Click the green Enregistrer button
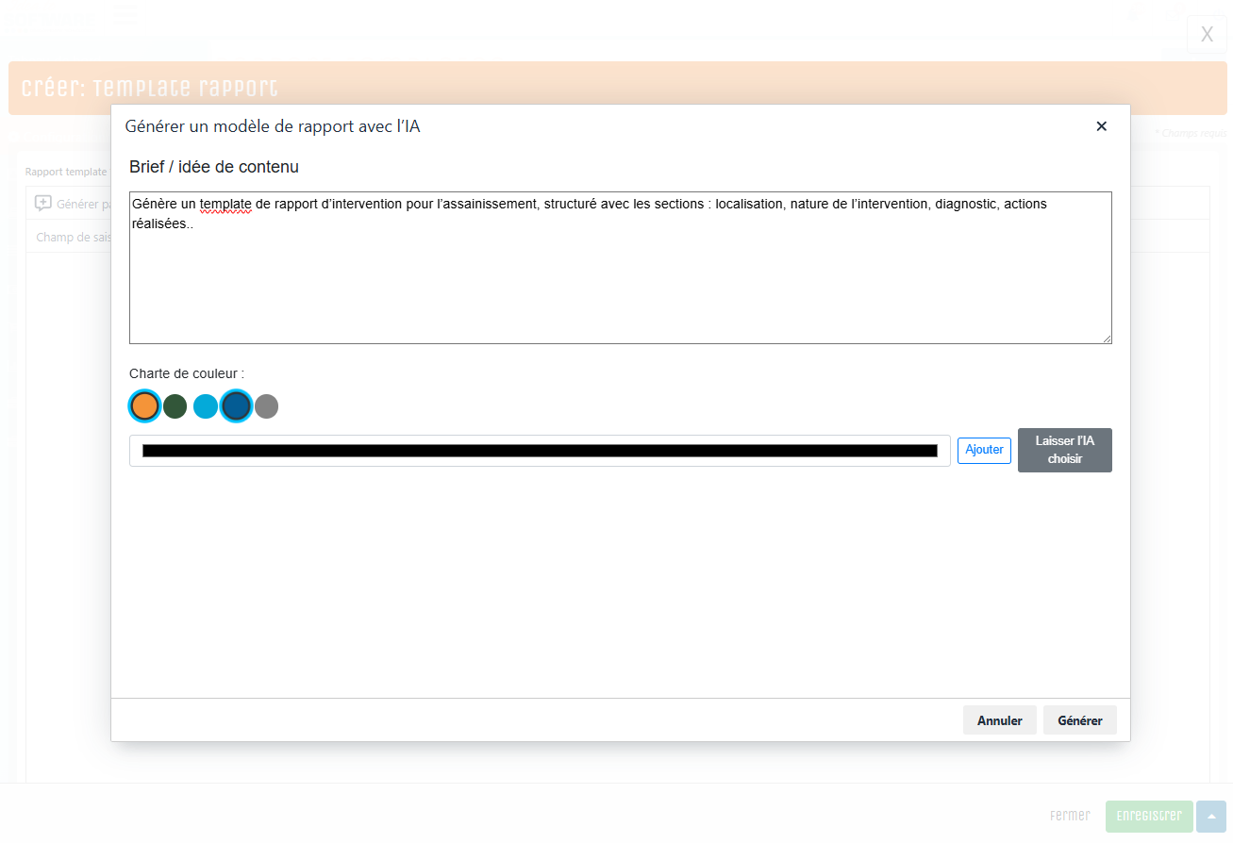This screenshot has width=1233, height=843. pos(1148,816)
